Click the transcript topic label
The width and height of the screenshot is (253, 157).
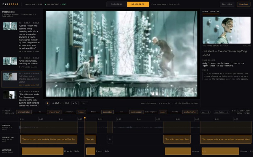coord(69,112)
